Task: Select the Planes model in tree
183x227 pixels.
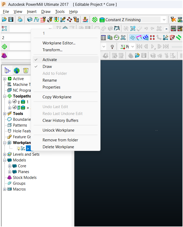Action: tap(24, 172)
